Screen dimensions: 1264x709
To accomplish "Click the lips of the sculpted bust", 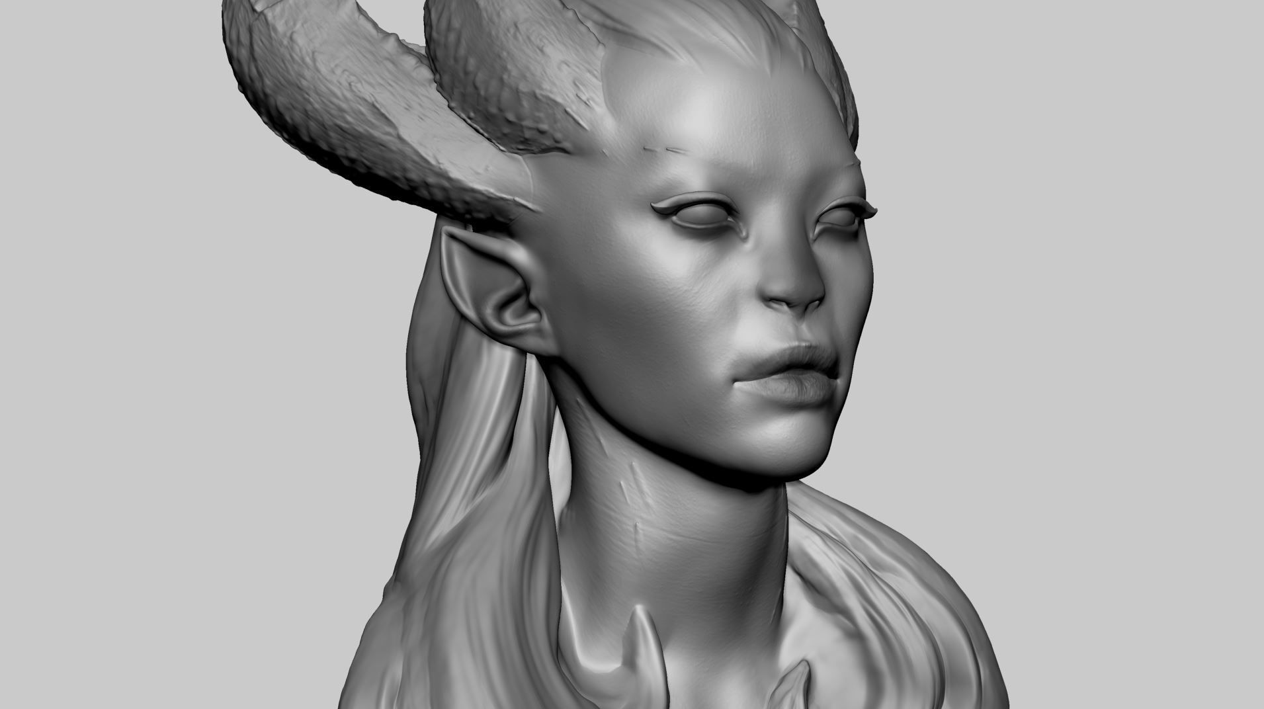I will pos(787,374).
